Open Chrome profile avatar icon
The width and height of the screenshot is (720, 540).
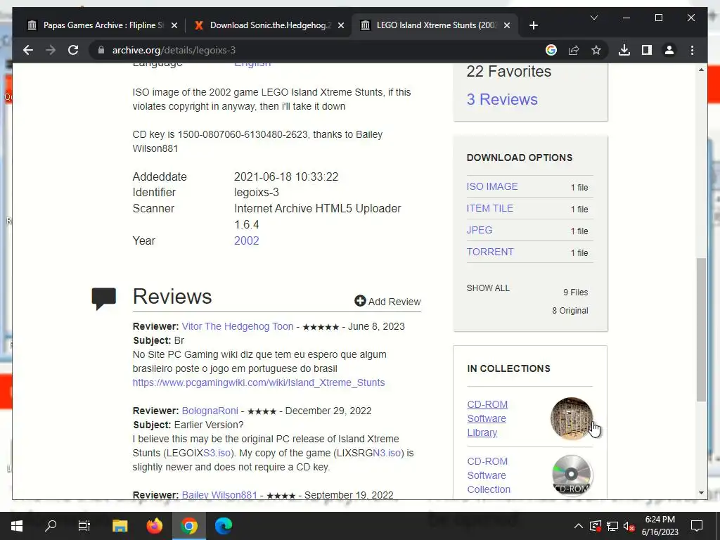(669, 50)
